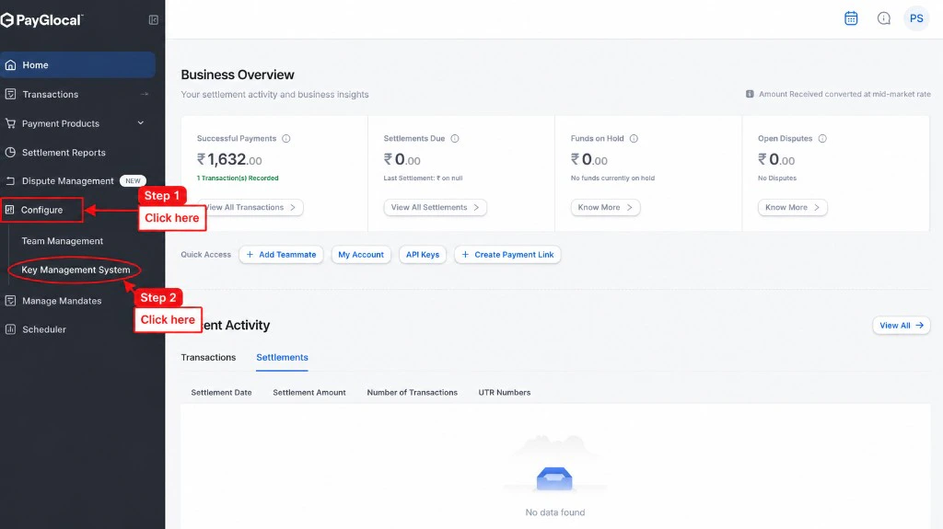
Task: Click Number of Transactions column header
Action: [412, 393]
